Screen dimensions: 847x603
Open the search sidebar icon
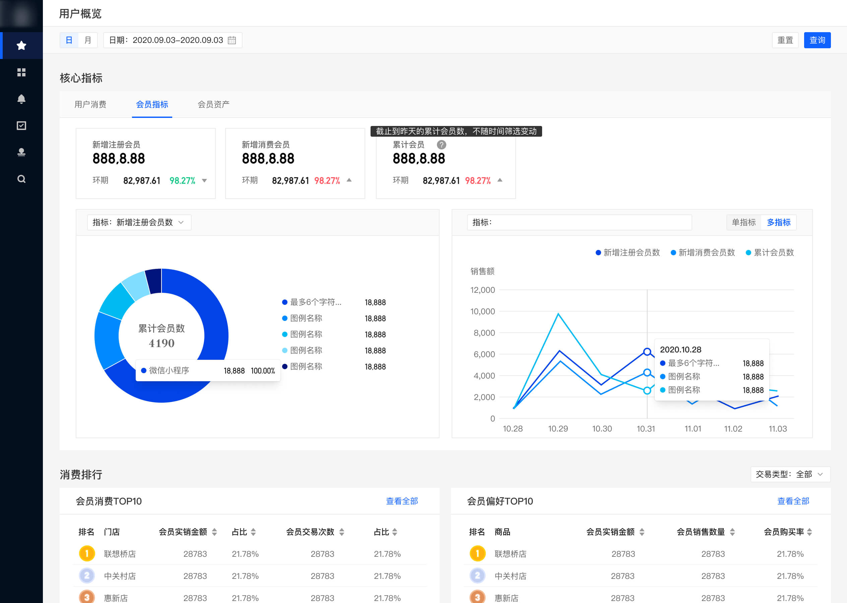pyautogui.click(x=21, y=179)
